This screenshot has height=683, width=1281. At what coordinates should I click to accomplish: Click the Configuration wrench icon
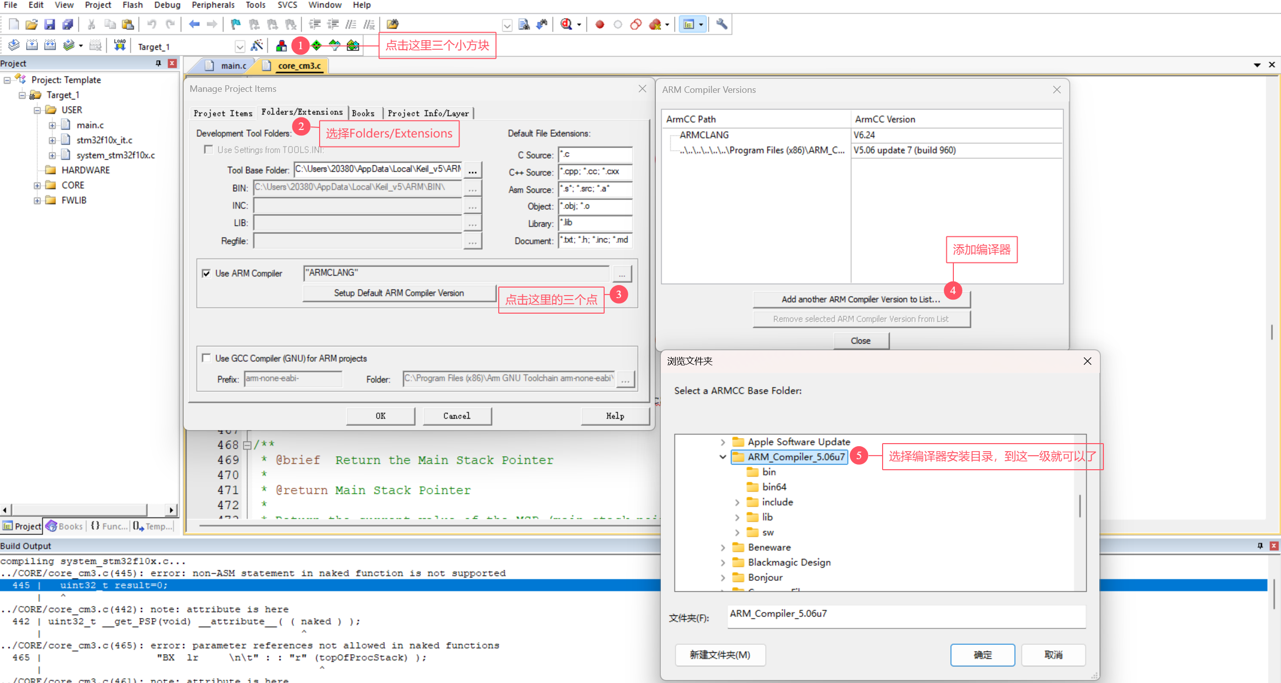pyautogui.click(x=722, y=24)
